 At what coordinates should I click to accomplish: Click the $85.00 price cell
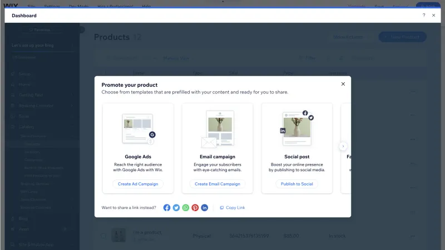(291, 236)
